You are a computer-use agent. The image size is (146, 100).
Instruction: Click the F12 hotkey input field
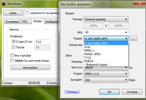42,42
